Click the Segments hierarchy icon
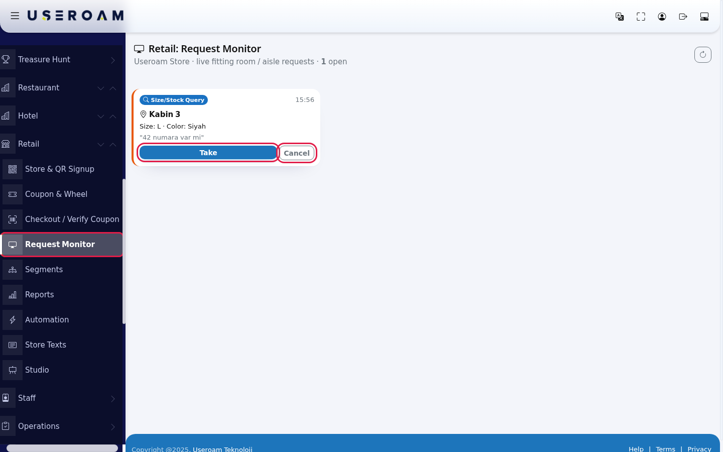 (13, 270)
